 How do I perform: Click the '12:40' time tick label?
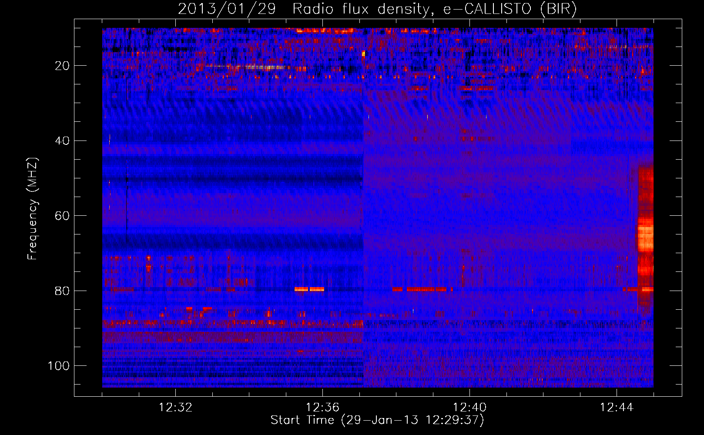click(x=469, y=408)
